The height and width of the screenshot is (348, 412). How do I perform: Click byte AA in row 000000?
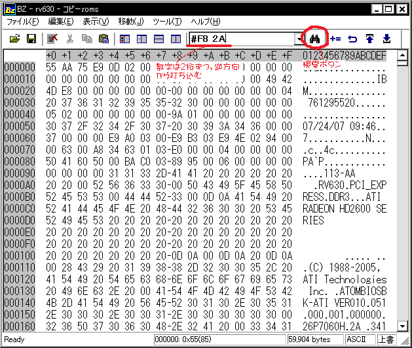(x=67, y=67)
